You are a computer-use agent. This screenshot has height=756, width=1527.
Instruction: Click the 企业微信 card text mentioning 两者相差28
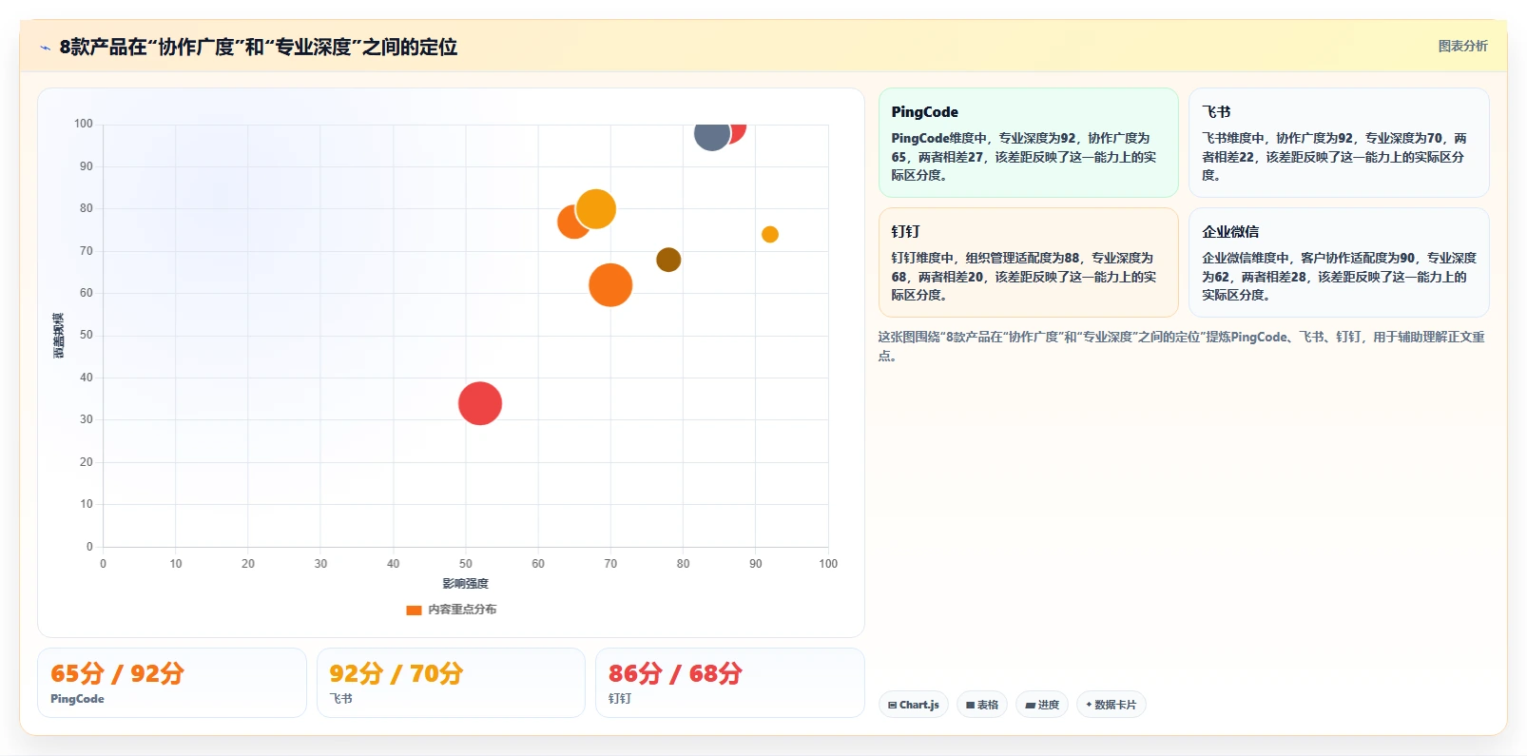pos(1339,277)
